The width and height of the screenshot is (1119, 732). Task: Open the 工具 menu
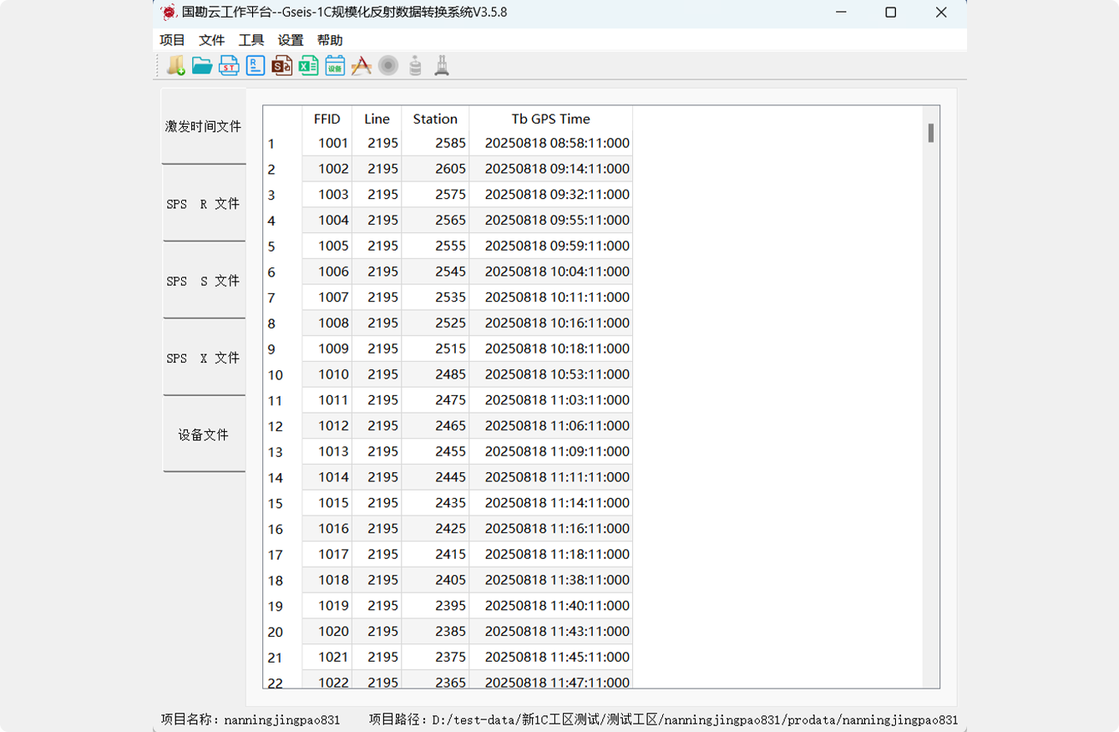tap(251, 40)
